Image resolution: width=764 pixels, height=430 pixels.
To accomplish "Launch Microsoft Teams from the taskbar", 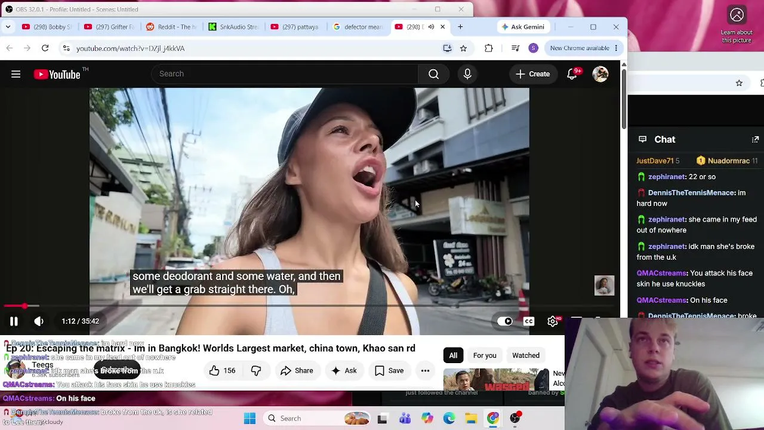I will [405, 419].
